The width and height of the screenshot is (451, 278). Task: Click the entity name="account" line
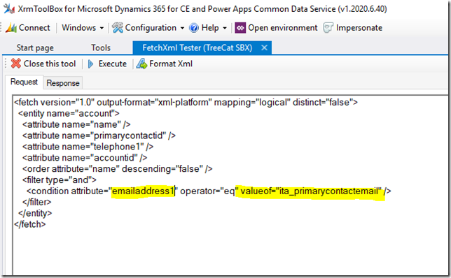(x=69, y=114)
